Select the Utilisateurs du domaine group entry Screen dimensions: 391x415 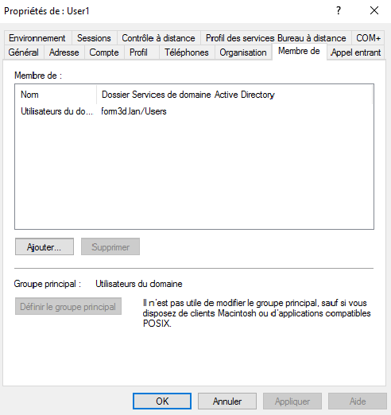point(94,111)
